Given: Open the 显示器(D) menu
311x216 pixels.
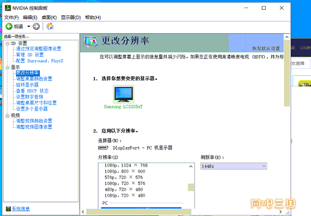Looking at the screenshot, I should pos(71,17).
